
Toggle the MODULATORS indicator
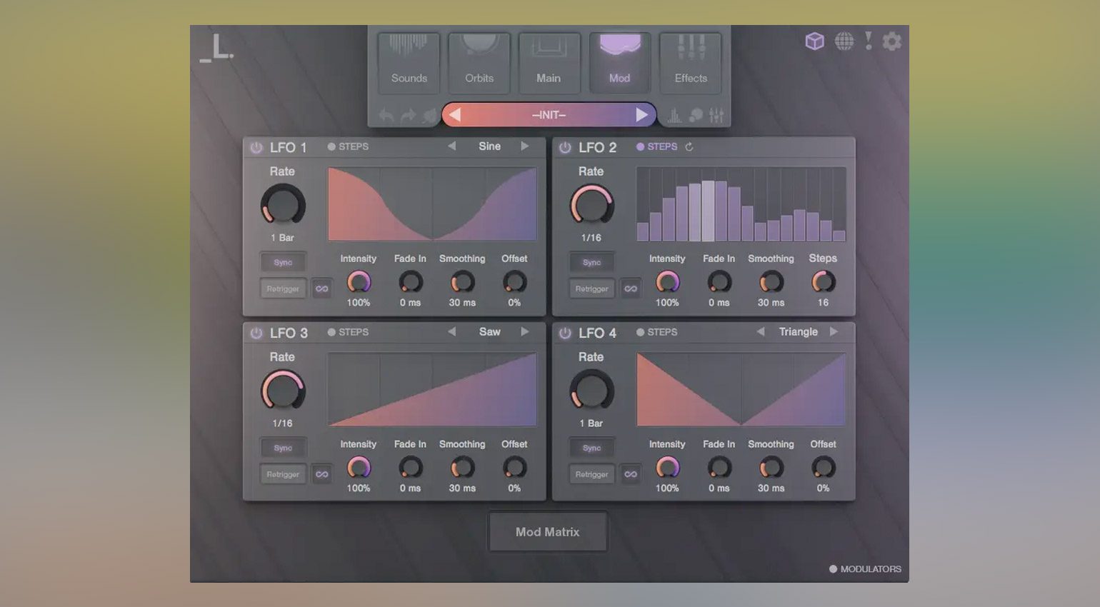865,569
